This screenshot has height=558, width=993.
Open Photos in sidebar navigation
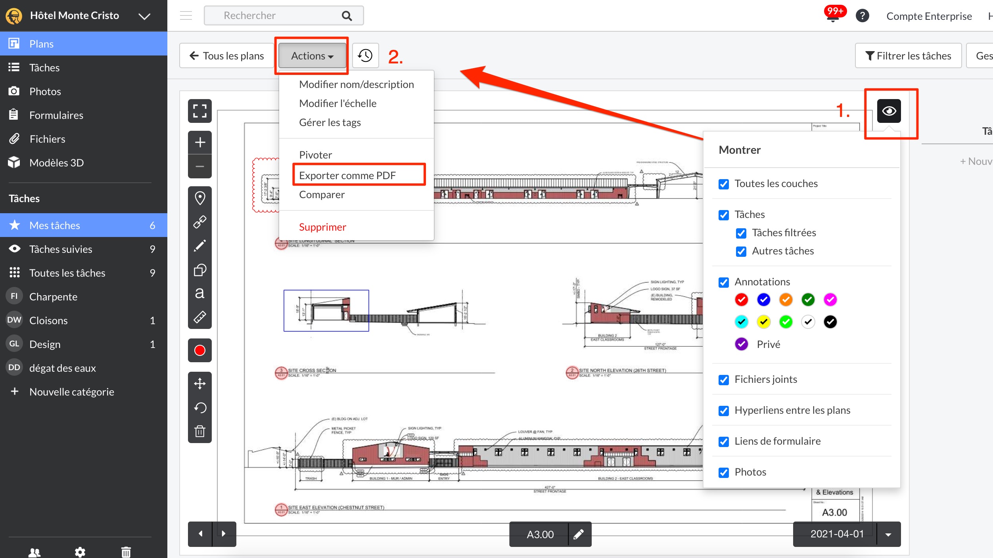coord(84,91)
